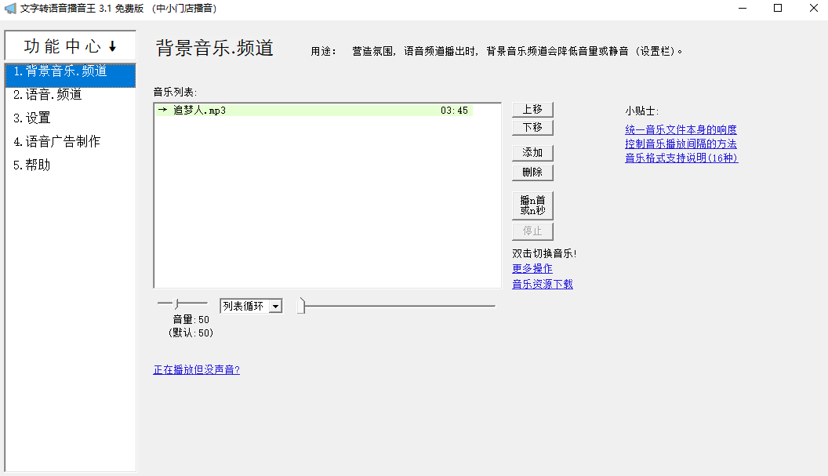Delete the selected track with 删除

(532, 172)
